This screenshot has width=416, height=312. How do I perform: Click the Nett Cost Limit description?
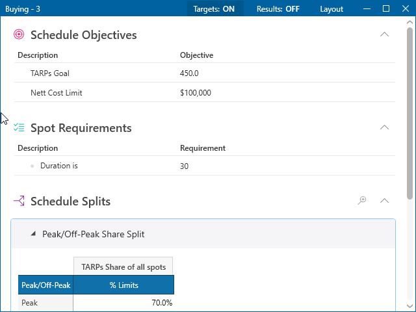pyautogui.click(x=57, y=93)
